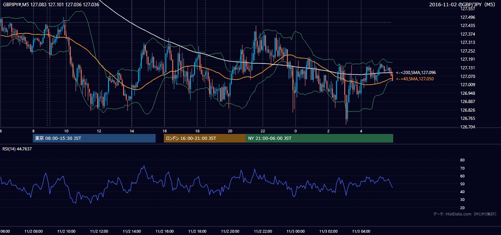
Task: Click the 40 SMA 127.050 label
Action: (x=415, y=79)
